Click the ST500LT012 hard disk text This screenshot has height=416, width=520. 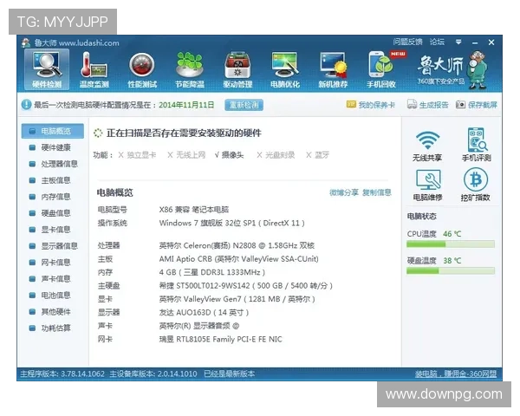(246, 286)
